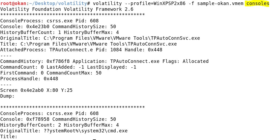
Task: Click the highlighted "consoles" plugin name
Action: coord(258,3)
